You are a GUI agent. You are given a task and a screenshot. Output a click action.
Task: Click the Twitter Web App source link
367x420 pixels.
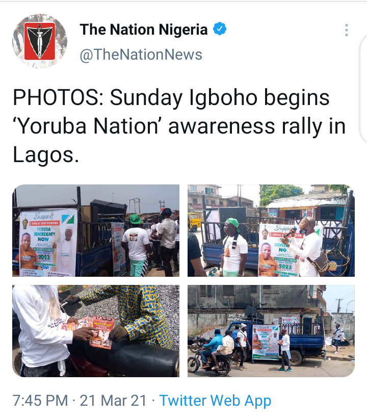[215, 401]
